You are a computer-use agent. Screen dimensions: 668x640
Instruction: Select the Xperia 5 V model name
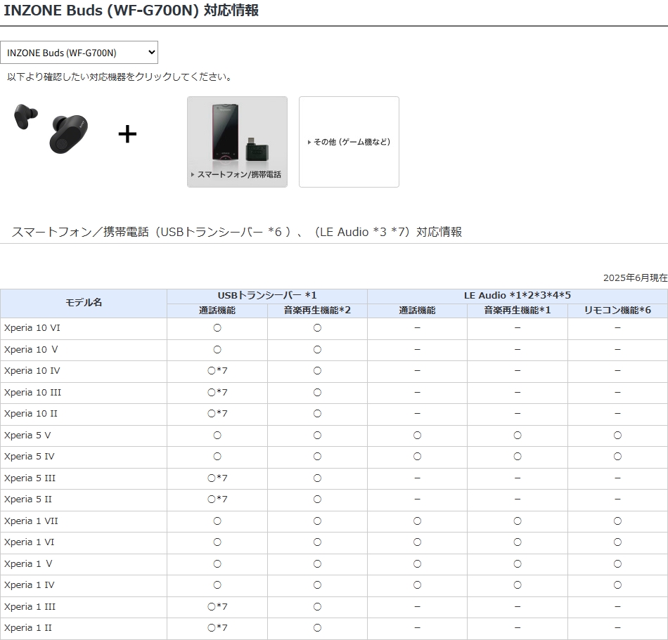(27, 436)
